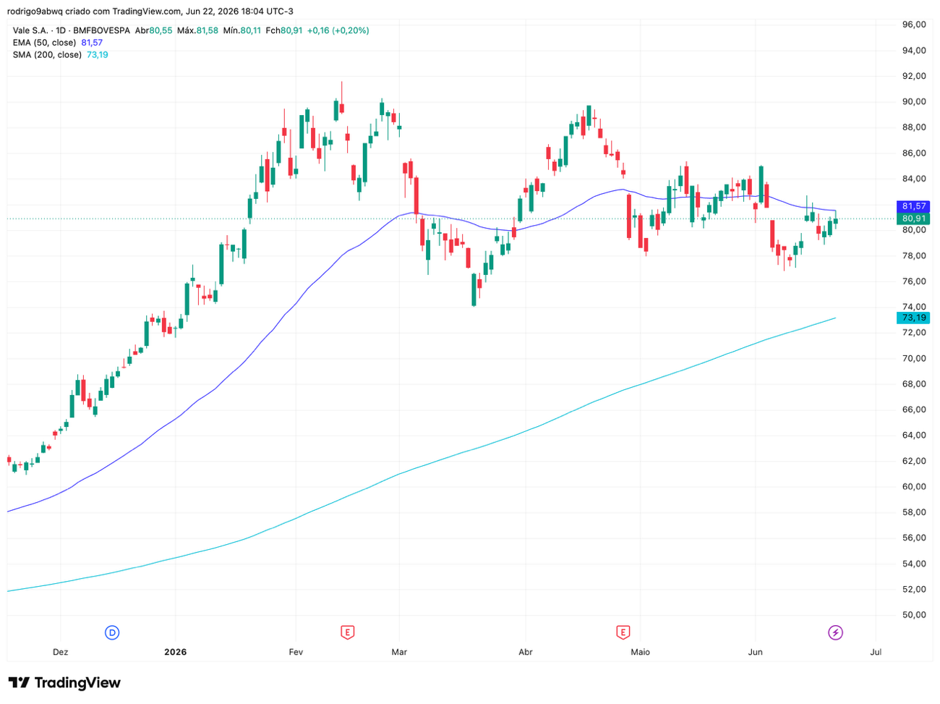Screen dimensions: 940x704
Task: Click the late-April earnings 'E' marker
Action: pyautogui.click(x=623, y=632)
